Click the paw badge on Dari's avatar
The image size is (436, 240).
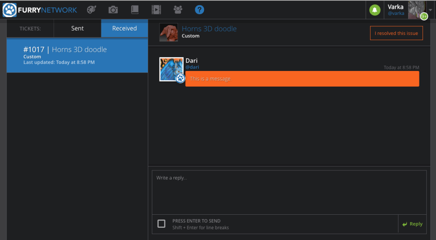point(180,78)
